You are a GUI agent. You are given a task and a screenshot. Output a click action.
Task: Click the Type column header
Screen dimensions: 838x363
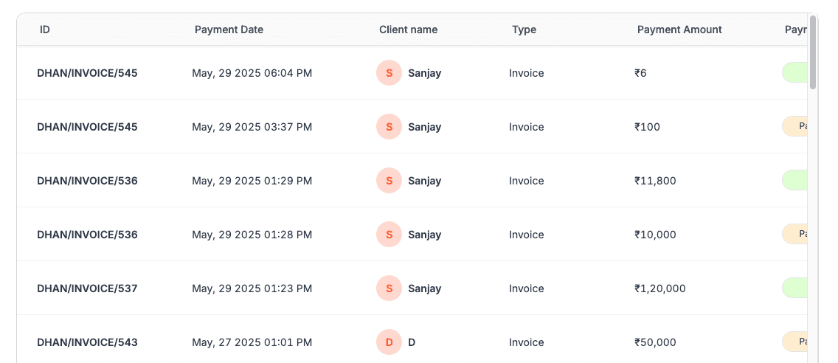[524, 30]
